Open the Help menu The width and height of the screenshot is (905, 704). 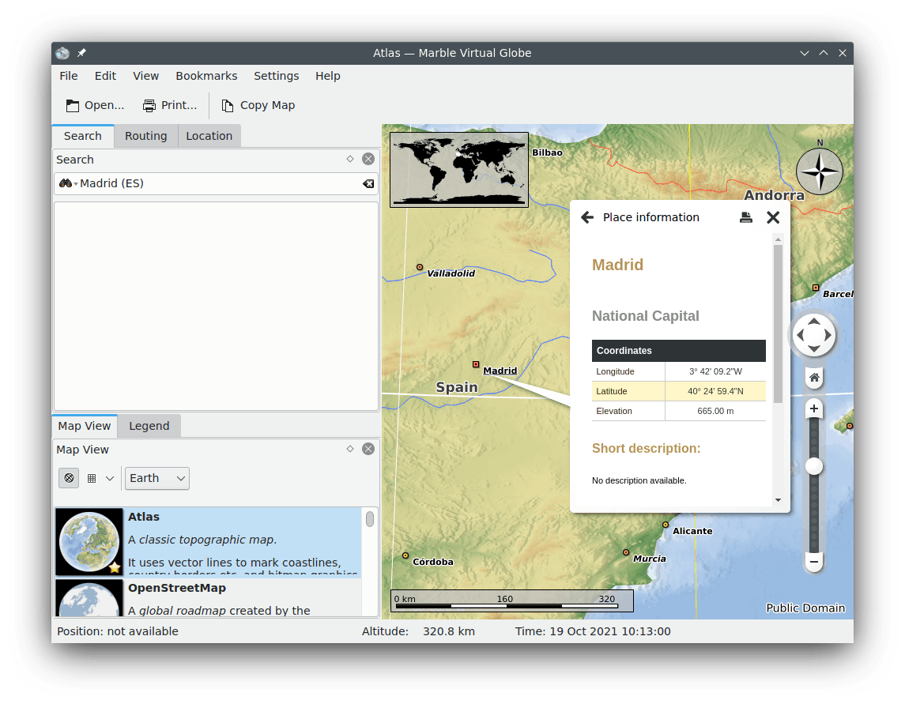click(328, 76)
